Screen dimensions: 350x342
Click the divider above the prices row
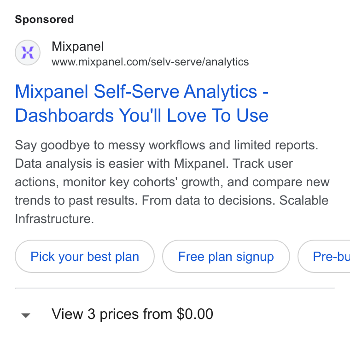point(175,288)
